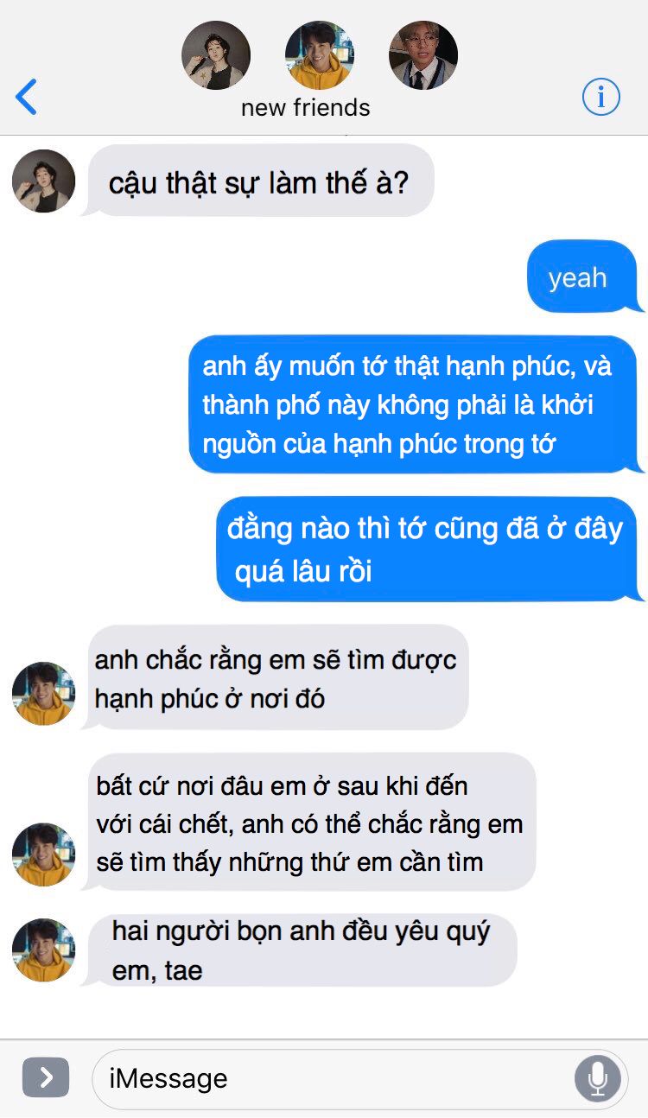Open the suit-and-tie avatar in header
The height and width of the screenshot is (1118, 648).
click(x=423, y=55)
